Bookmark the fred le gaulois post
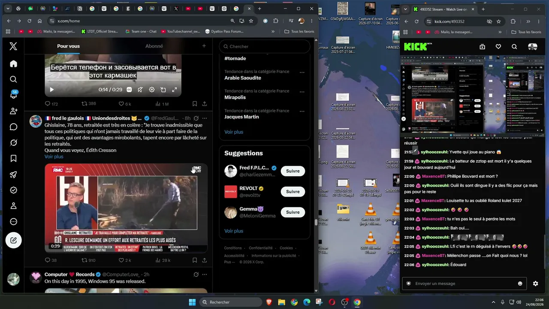 (x=195, y=260)
